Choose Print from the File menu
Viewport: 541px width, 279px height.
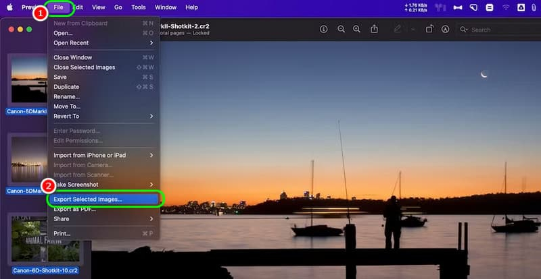coord(103,234)
